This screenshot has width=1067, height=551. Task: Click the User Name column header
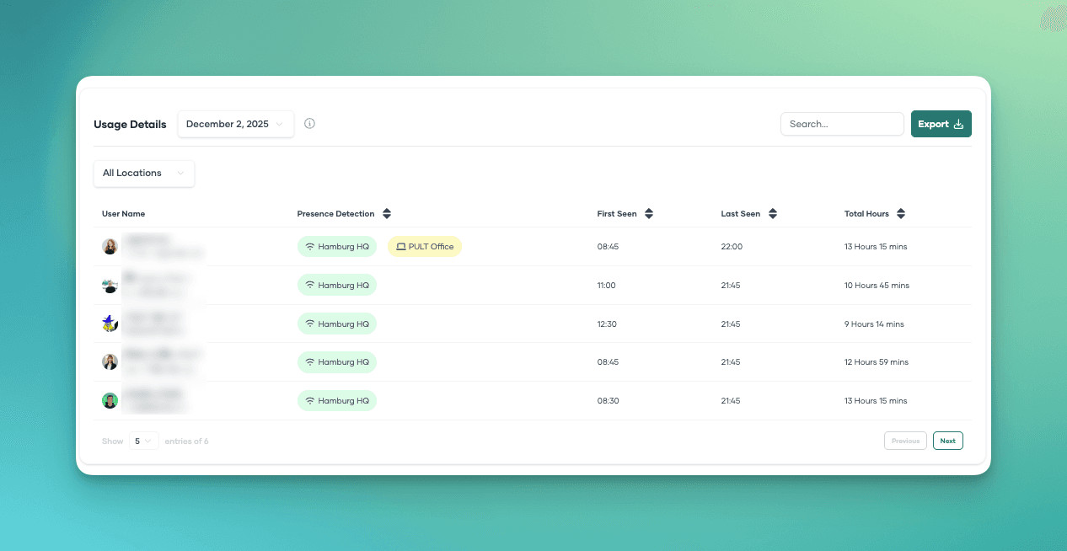pyautogui.click(x=125, y=213)
